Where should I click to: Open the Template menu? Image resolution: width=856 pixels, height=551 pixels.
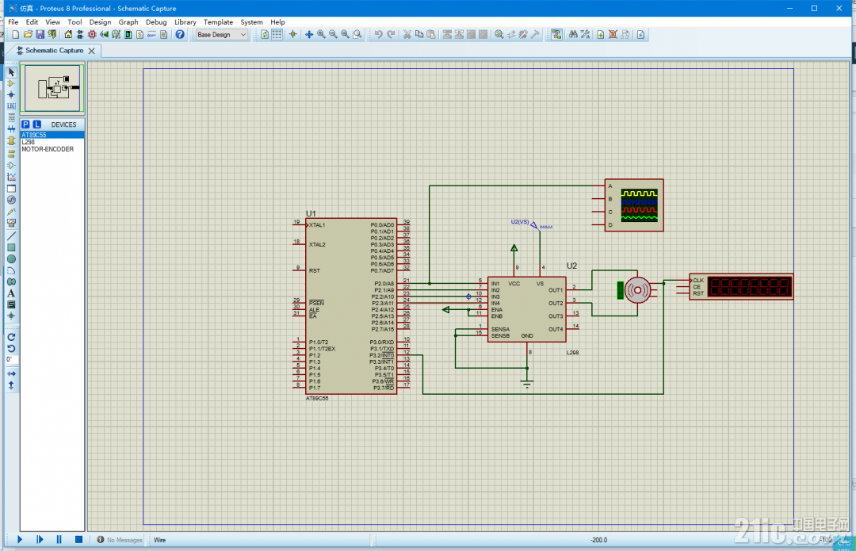coord(219,22)
